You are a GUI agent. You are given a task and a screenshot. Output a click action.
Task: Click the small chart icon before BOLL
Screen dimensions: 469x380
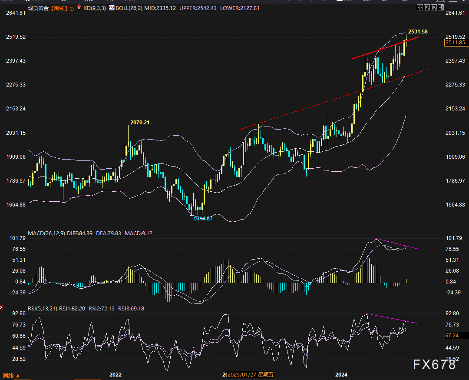[x=112, y=7]
